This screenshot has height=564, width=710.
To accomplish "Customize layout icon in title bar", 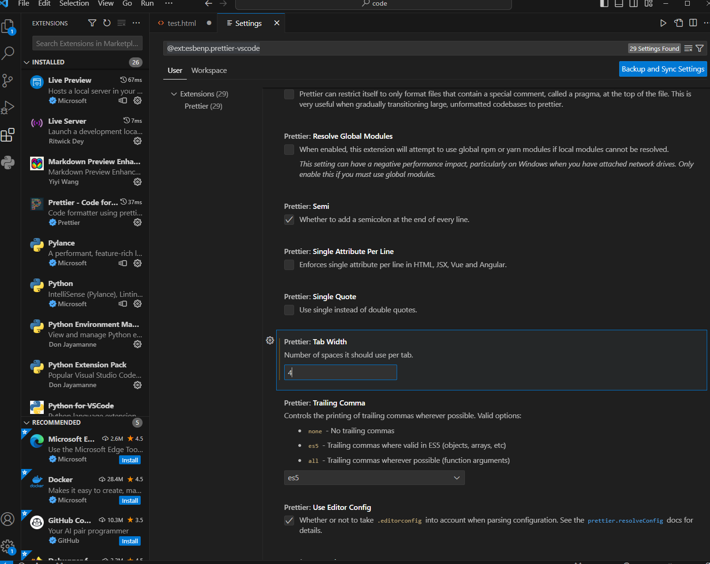I will [x=648, y=3].
